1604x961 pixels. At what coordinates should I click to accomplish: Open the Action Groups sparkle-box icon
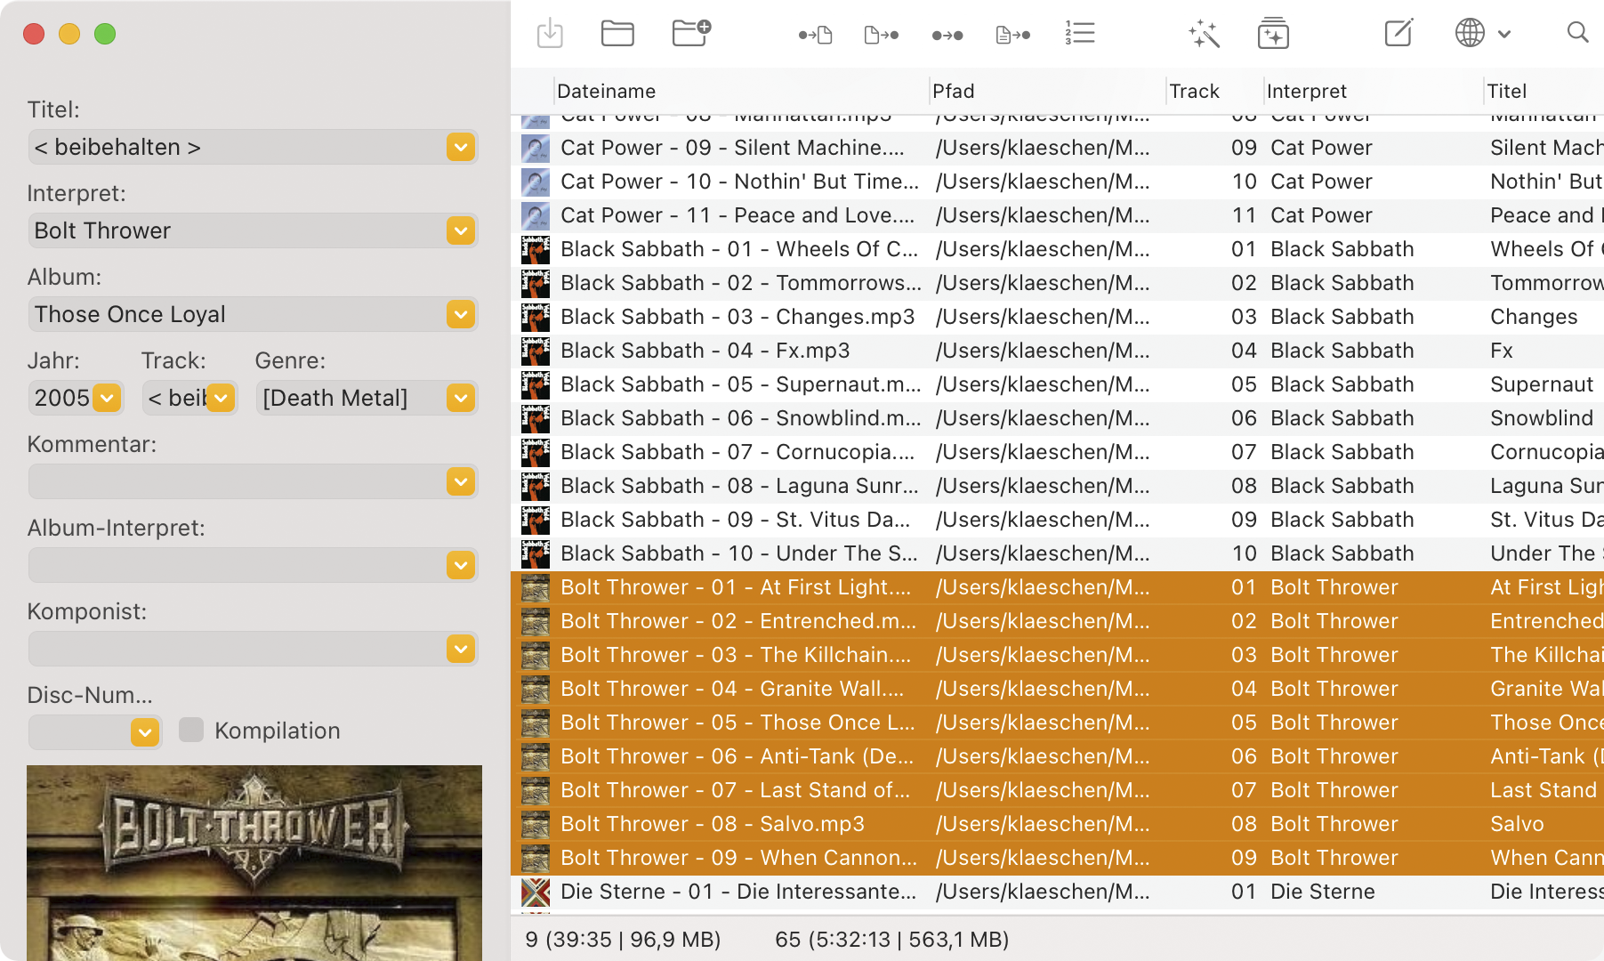(x=1273, y=34)
